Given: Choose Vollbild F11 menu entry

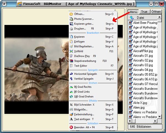Looking at the screenshot, I should [x=93, y=51].
